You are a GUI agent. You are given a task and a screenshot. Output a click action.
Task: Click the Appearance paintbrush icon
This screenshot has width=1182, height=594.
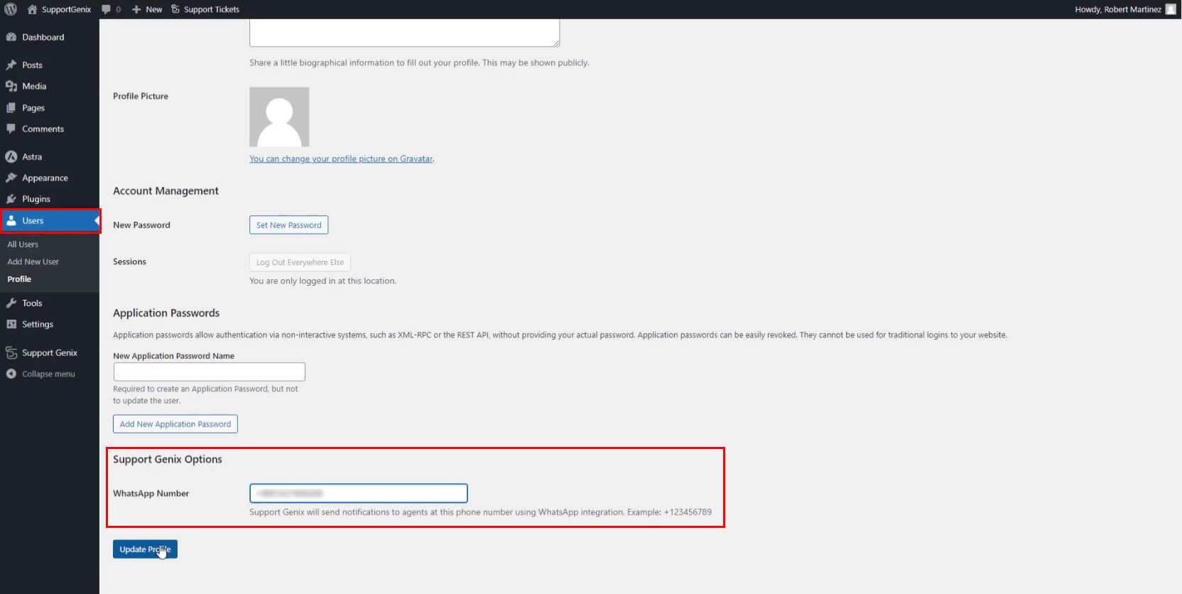click(11, 178)
